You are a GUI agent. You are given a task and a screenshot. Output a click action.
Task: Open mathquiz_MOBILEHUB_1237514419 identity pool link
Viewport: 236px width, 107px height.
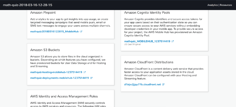tap(147, 41)
